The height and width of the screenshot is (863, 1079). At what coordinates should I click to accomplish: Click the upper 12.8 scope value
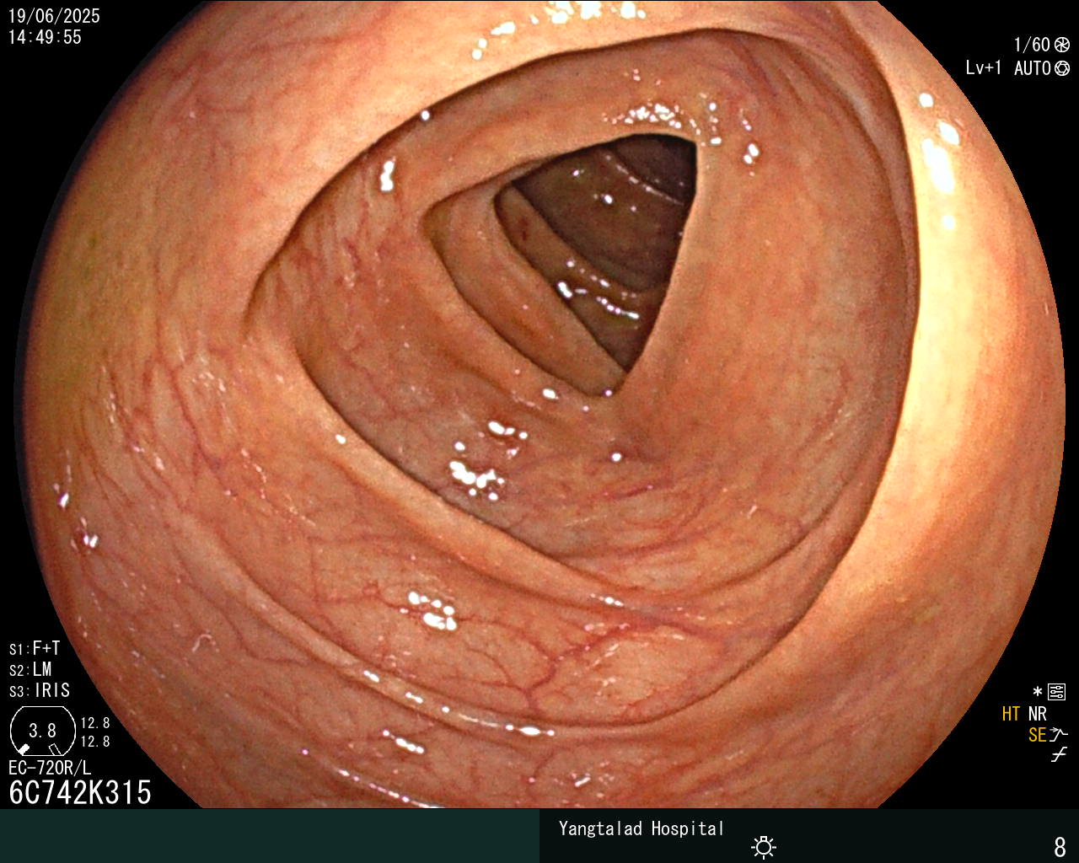click(x=95, y=723)
